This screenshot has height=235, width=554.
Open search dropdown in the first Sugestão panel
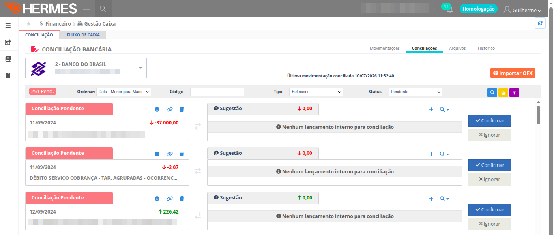pos(444,109)
